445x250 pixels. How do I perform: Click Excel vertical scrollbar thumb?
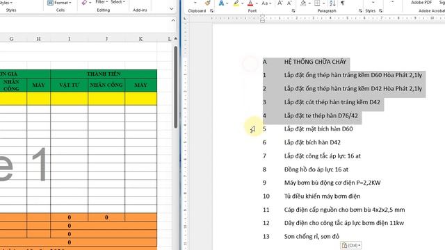176,87
